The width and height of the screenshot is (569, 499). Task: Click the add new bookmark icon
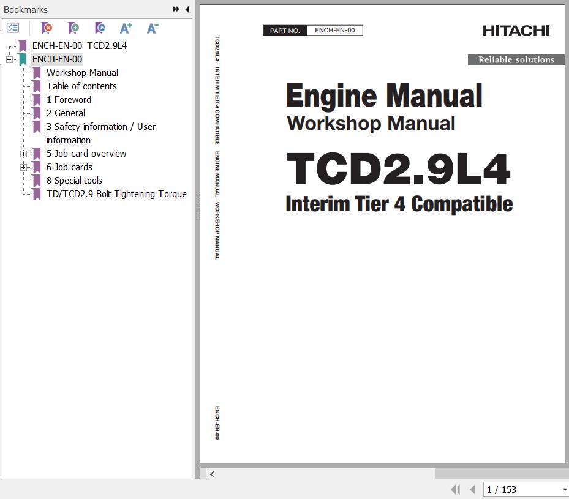73,28
